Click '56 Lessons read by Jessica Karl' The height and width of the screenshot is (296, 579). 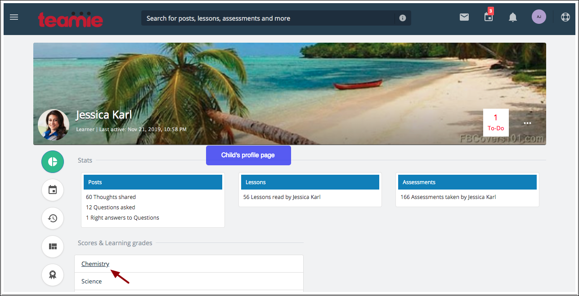pyautogui.click(x=282, y=197)
